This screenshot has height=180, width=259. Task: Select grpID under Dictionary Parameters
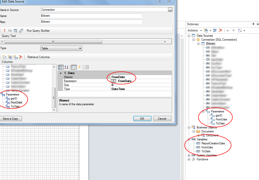tap(219, 115)
